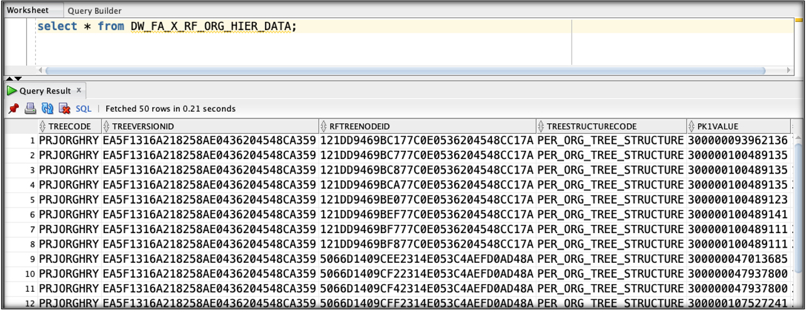Click the sort icon next to TREEVERSIONID
806x313 pixels.
(107, 126)
